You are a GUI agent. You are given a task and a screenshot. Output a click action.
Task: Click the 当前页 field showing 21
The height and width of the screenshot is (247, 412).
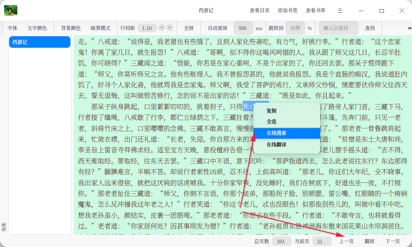click(x=322, y=241)
